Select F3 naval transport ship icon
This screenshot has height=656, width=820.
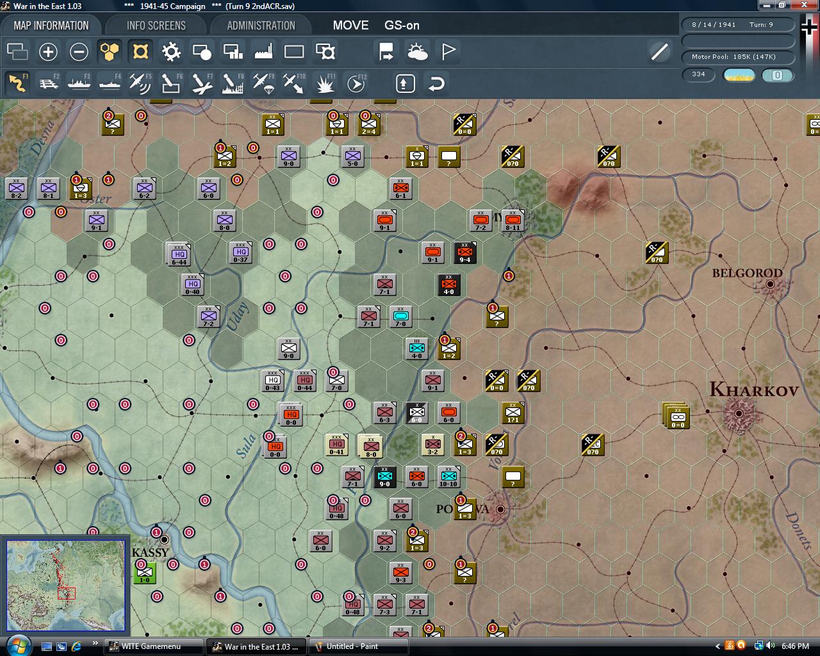pyautogui.click(x=79, y=83)
